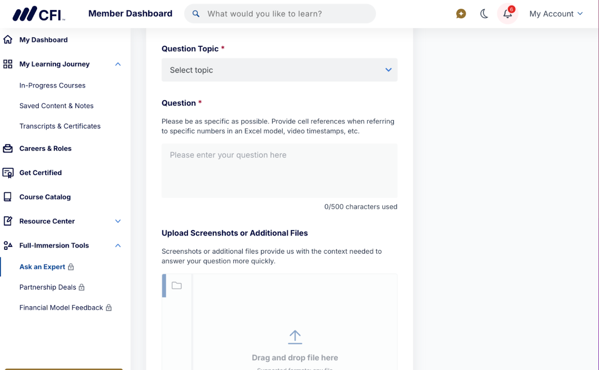Click the folder icon in the upload area
This screenshot has width=599, height=370.
click(177, 285)
